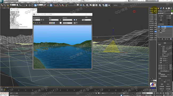Image resolution: width=173 pixels, height=96 pixels.
Task: Open the 3ds Max application button
Action: (x=2, y=1)
